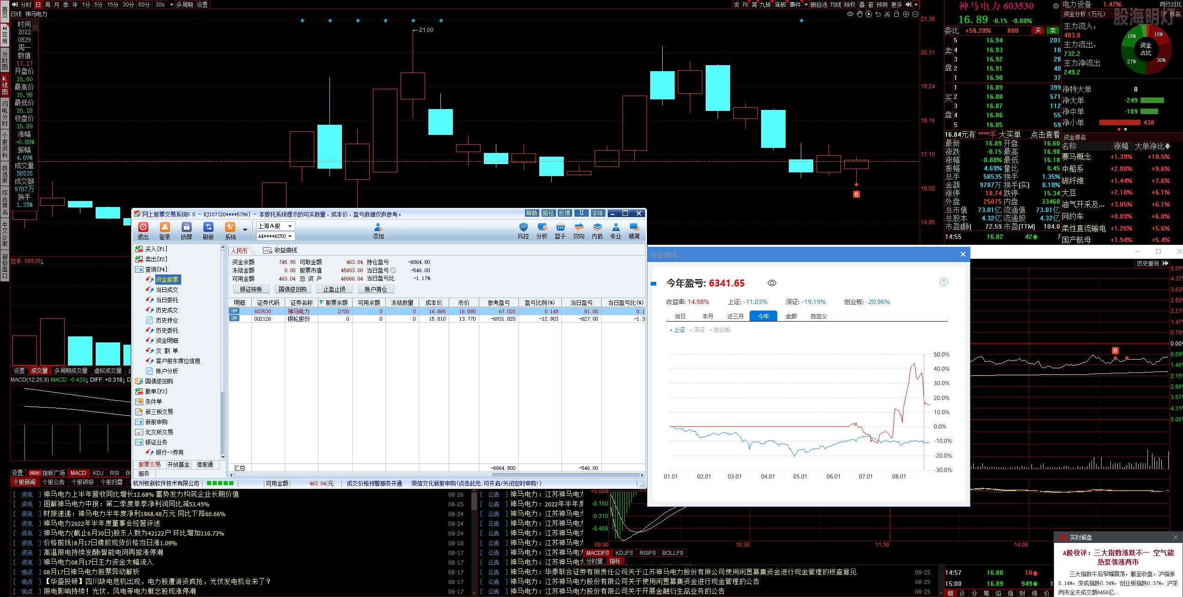Click 净小单 red flow bar
Viewport: 1183px width, 597px height.
(1120, 122)
